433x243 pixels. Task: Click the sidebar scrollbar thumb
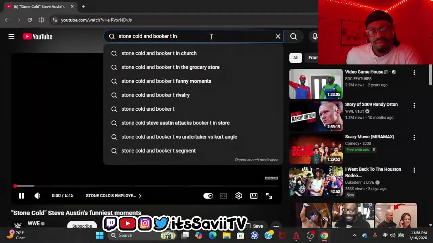430,75
